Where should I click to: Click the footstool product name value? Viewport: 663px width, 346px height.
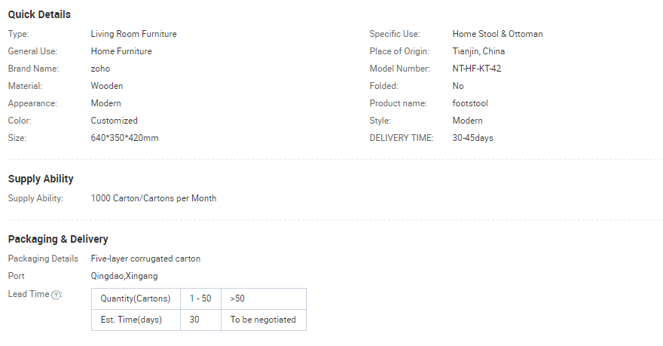[x=470, y=103]
